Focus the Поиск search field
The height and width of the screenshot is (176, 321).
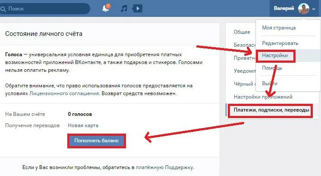45,9
